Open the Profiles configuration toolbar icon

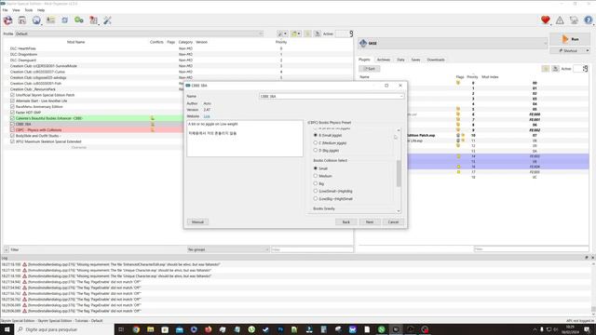tap(50, 20)
